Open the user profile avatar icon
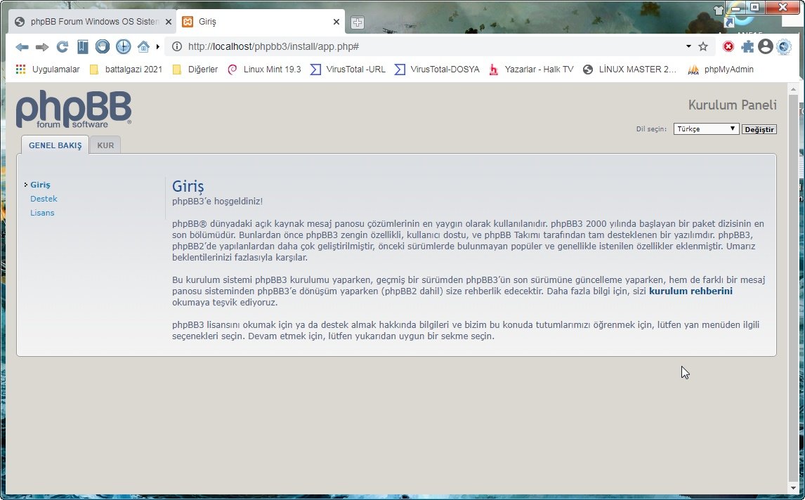This screenshot has width=805, height=500. 766,47
